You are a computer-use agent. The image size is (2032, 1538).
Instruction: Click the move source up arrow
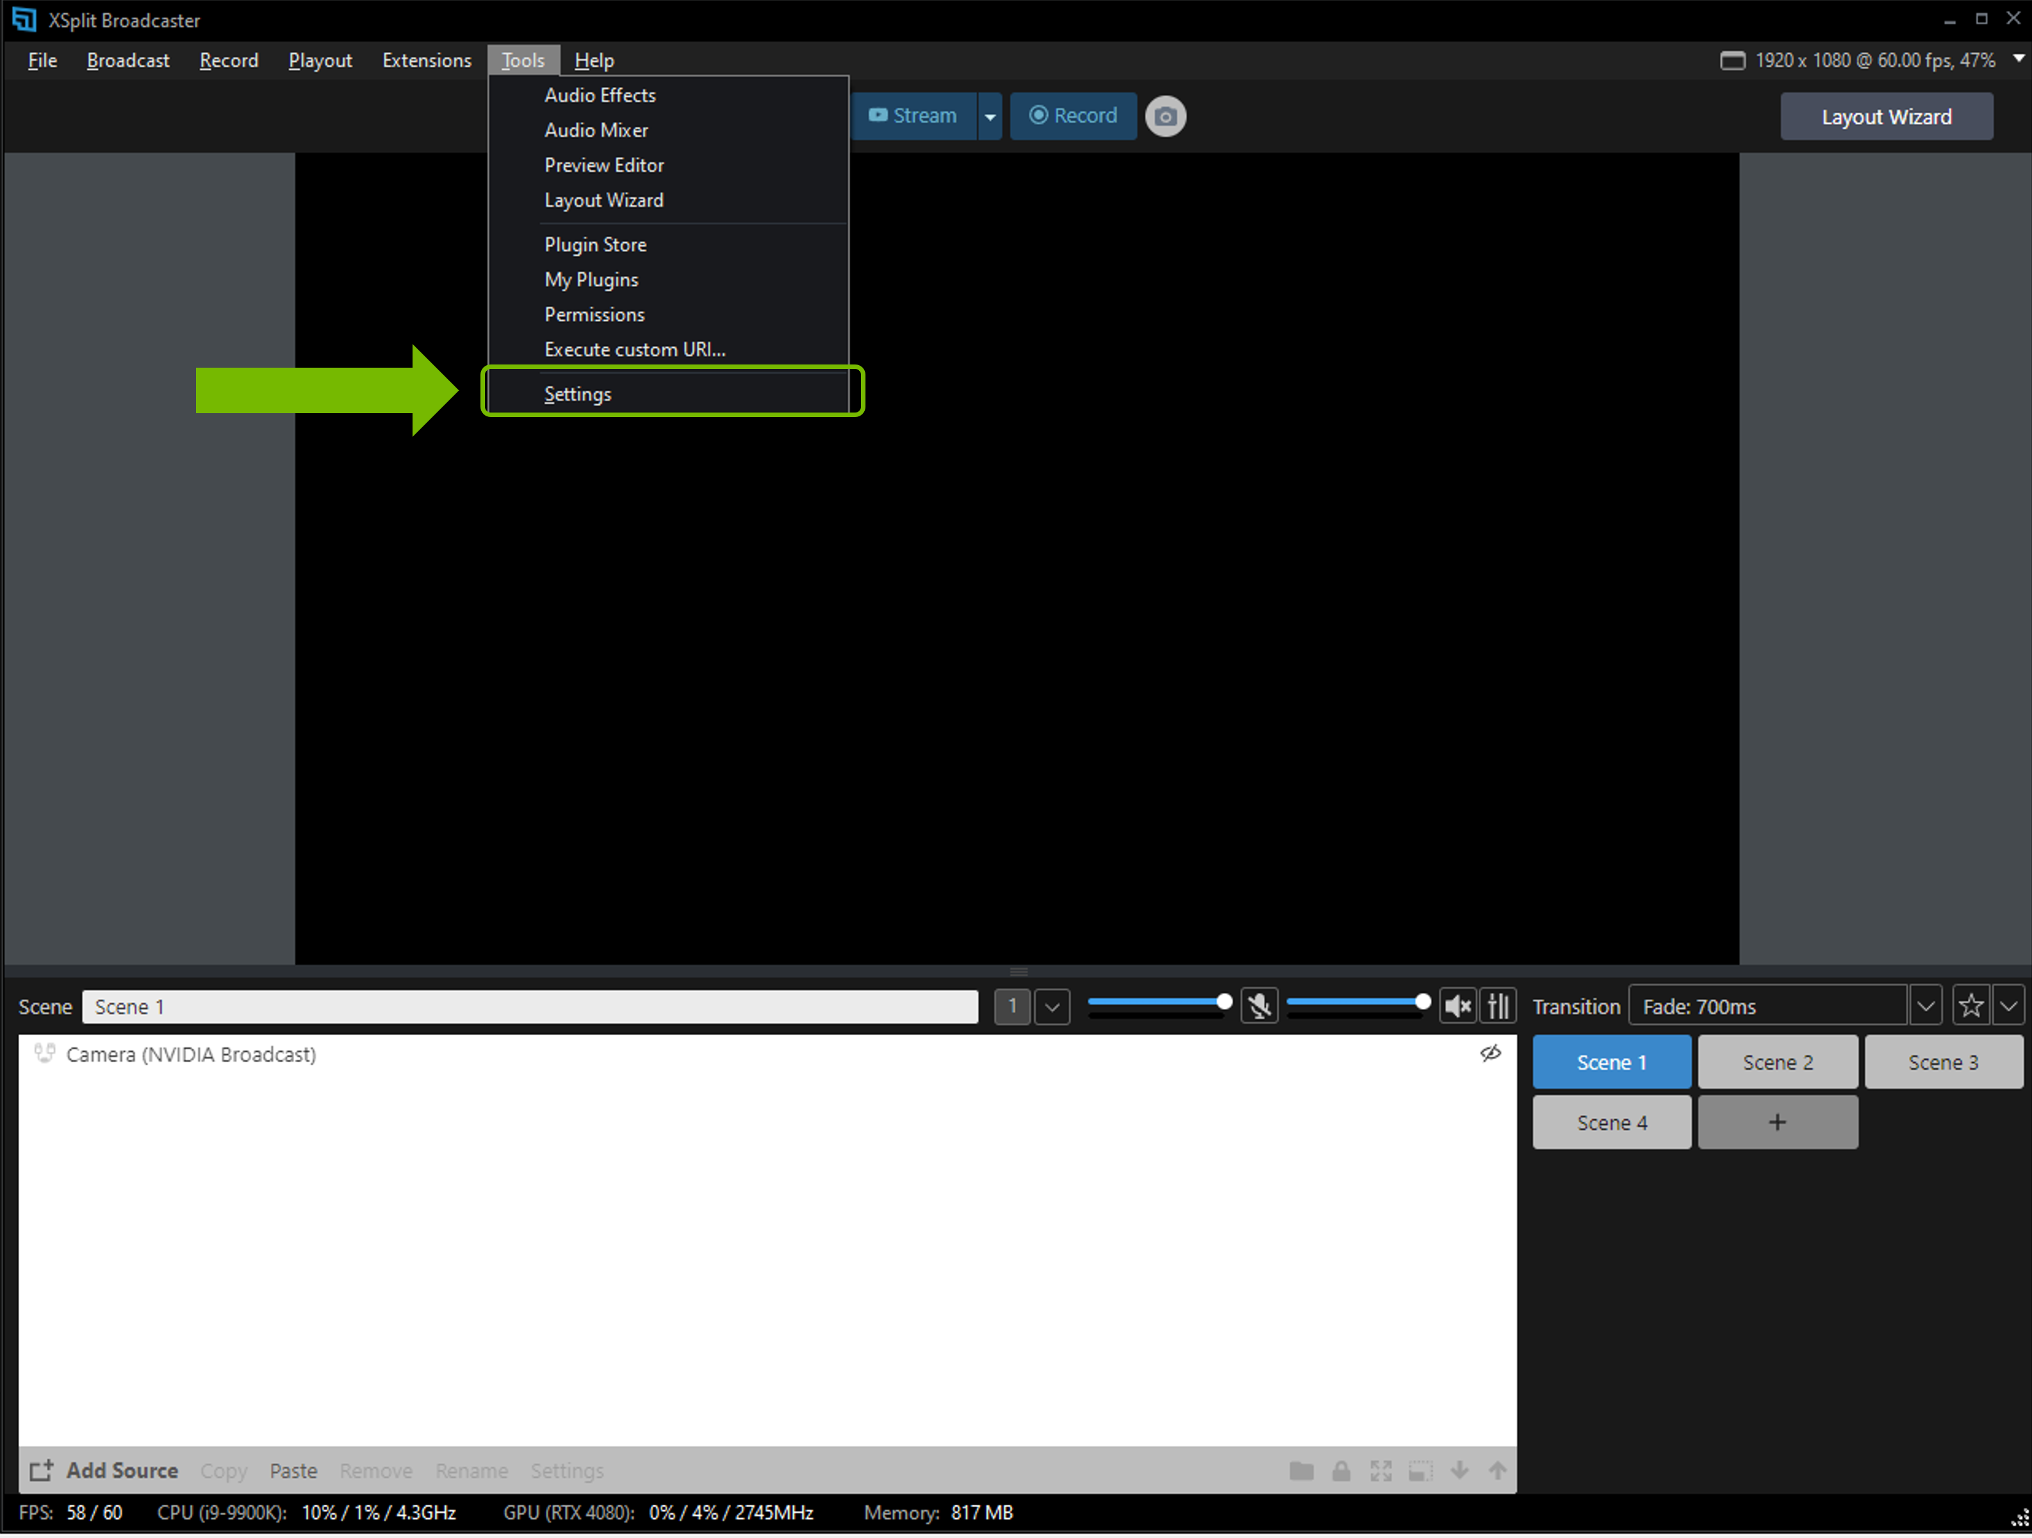(1497, 1471)
